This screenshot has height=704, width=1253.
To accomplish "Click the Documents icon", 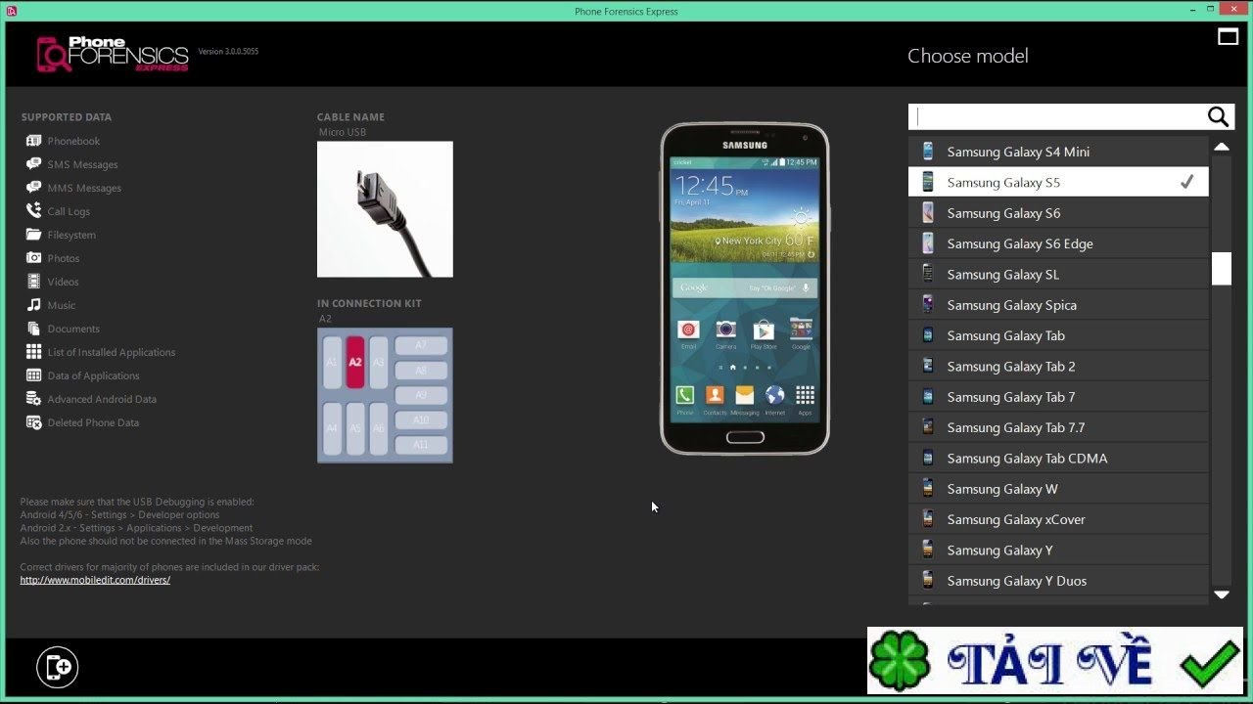I will click(x=33, y=329).
